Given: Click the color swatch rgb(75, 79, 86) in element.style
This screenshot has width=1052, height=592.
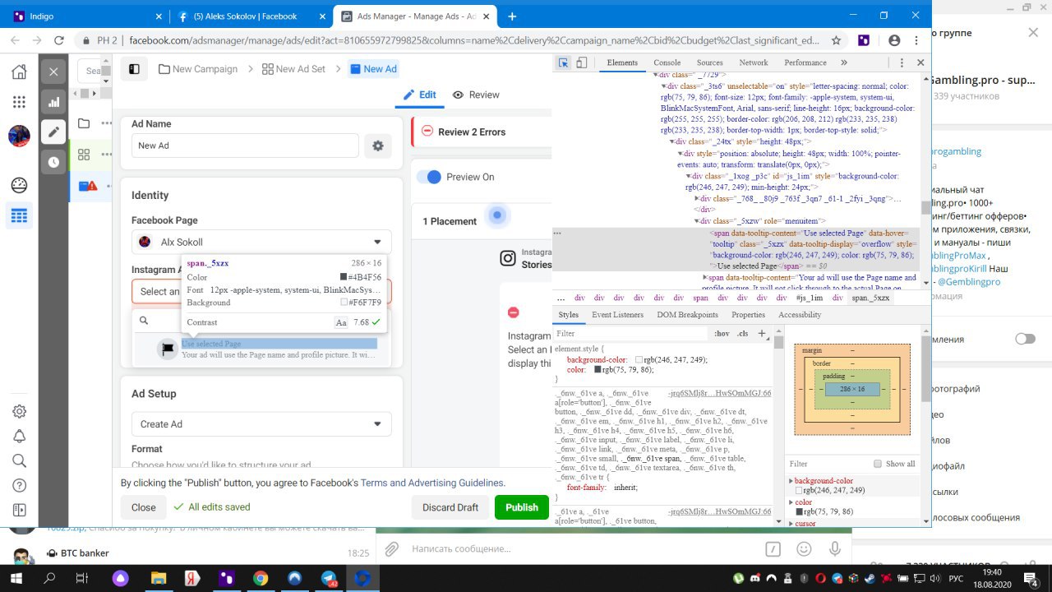Looking at the screenshot, I should point(598,370).
